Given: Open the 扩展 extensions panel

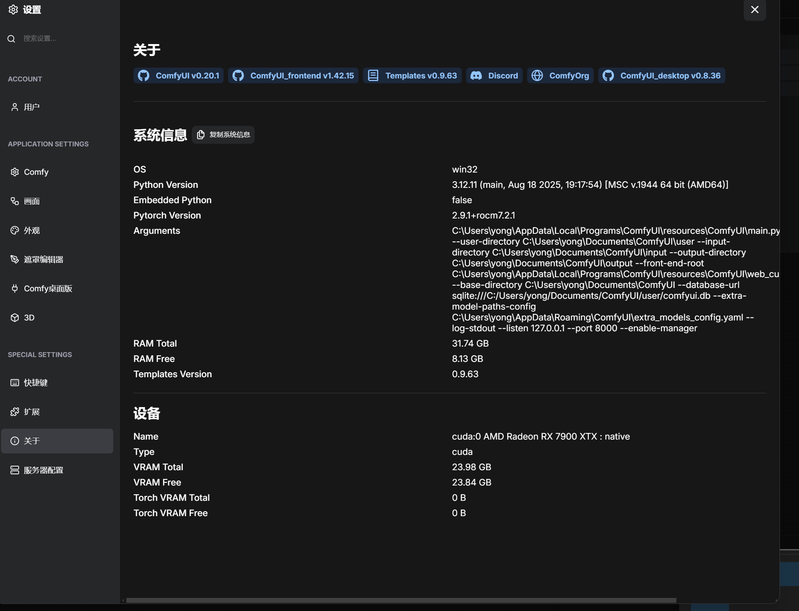Looking at the screenshot, I should 57,412.
